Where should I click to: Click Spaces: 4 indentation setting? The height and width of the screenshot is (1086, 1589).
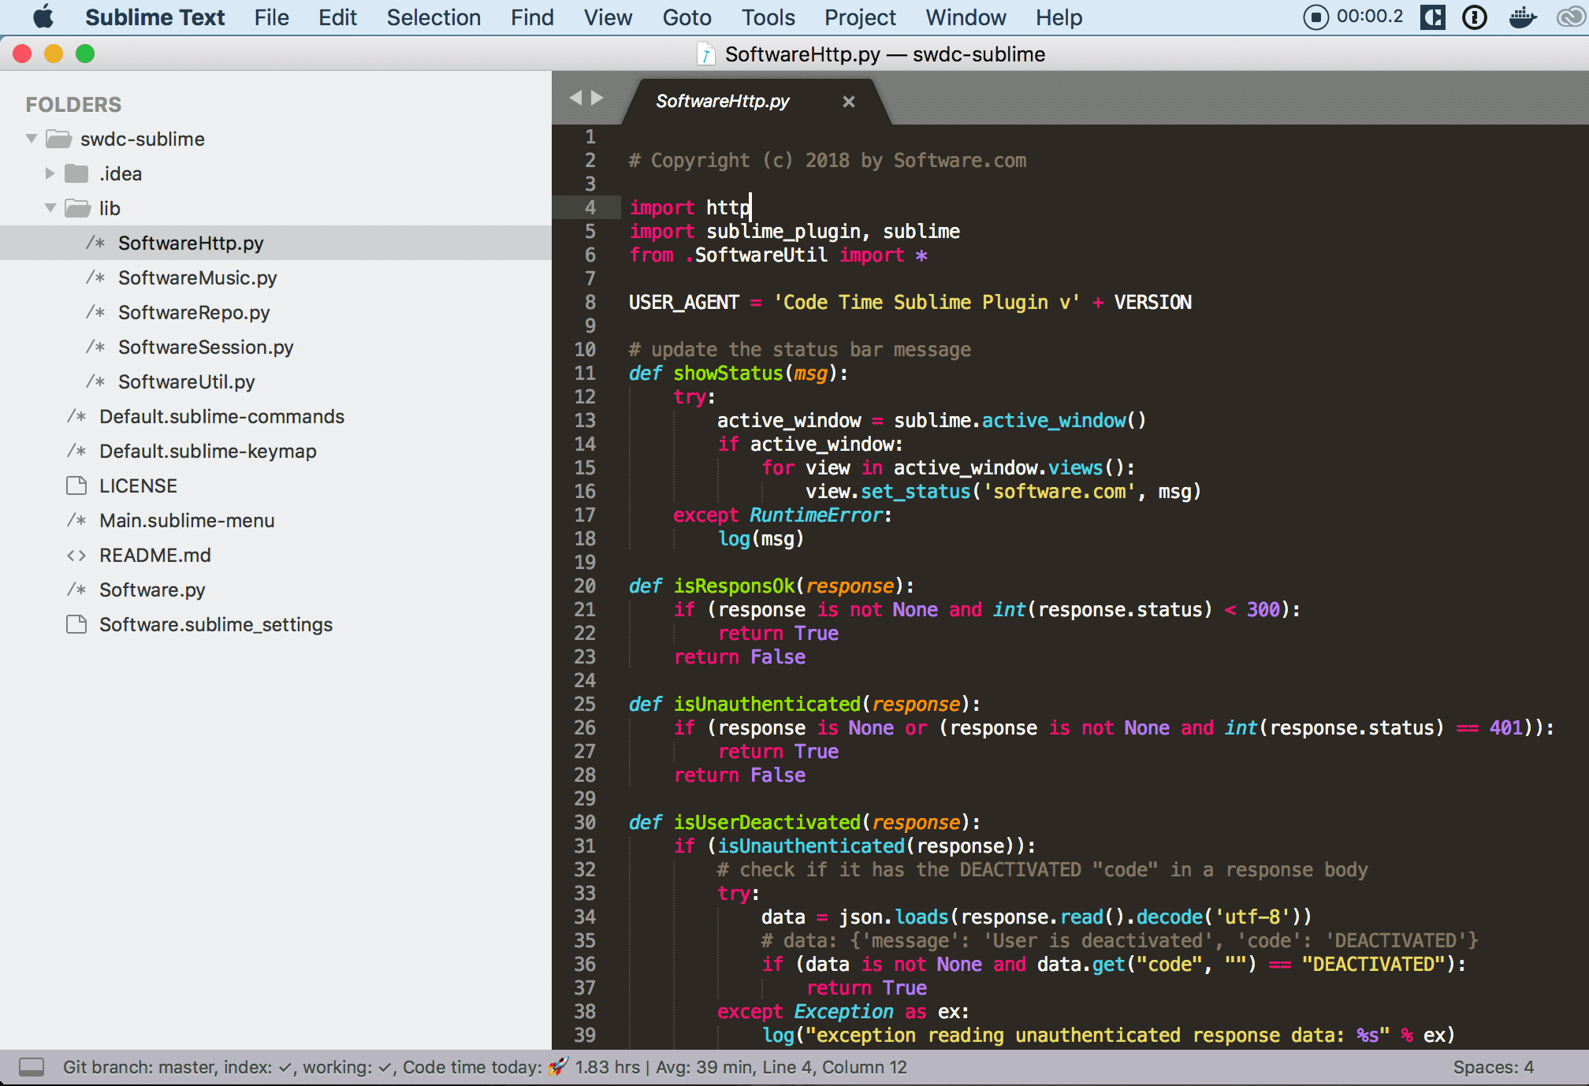point(1493,1067)
